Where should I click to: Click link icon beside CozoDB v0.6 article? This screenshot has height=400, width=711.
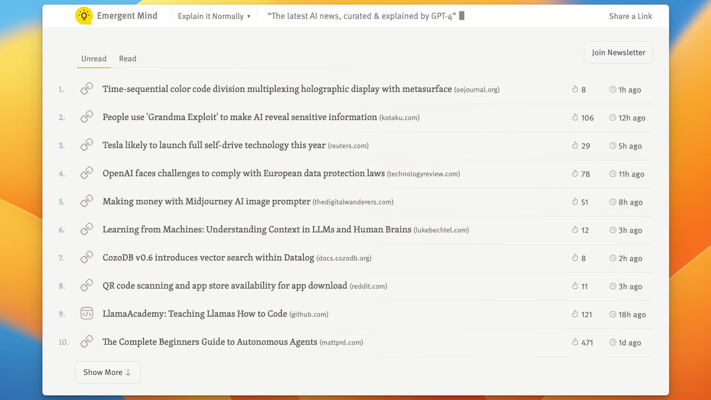point(87,258)
